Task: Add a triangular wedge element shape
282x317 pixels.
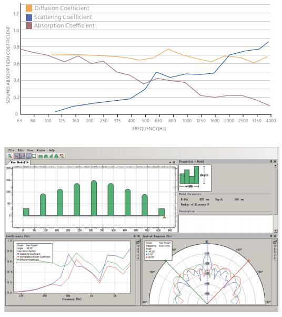Action: point(51,156)
